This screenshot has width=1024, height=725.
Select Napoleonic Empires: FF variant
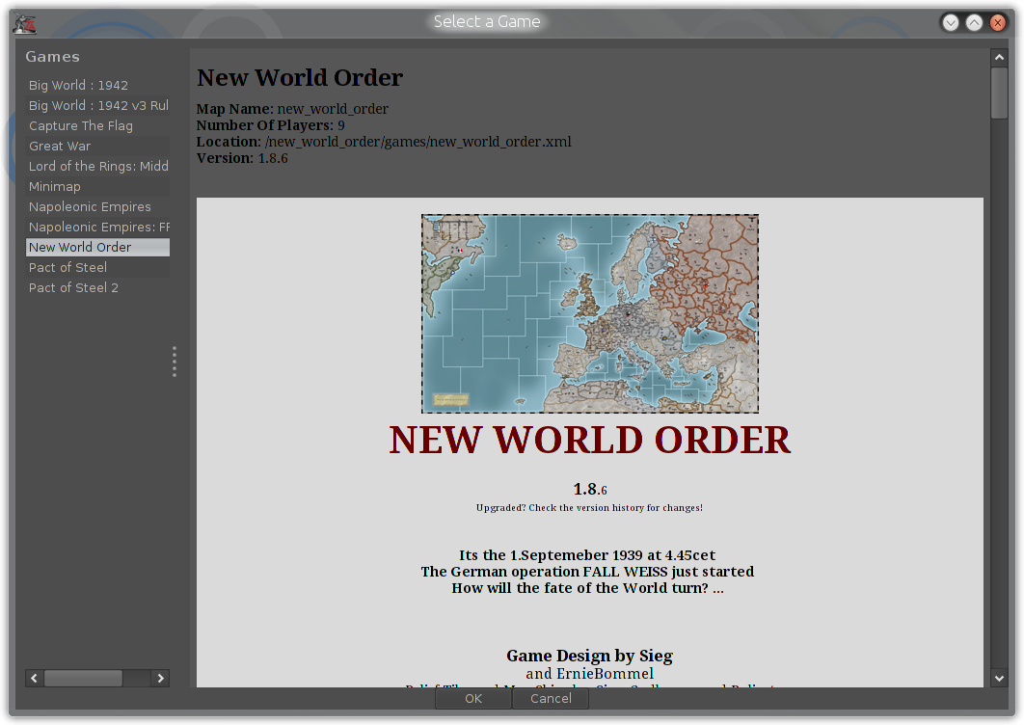[97, 227]
